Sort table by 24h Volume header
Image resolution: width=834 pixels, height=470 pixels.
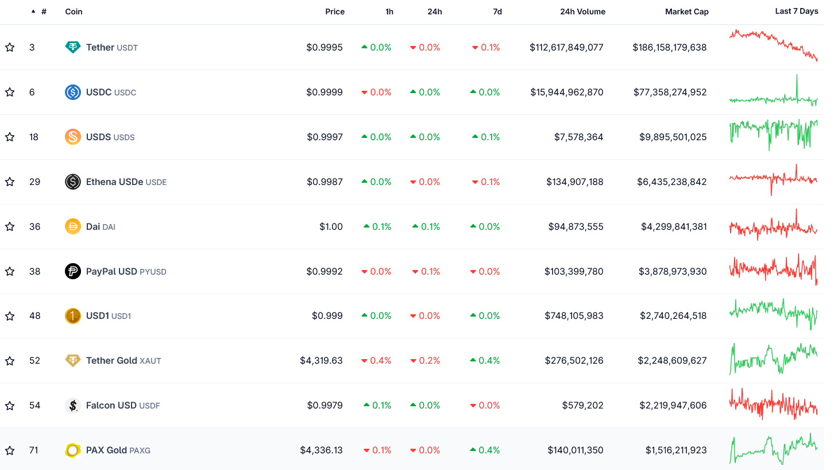[582, 11]
